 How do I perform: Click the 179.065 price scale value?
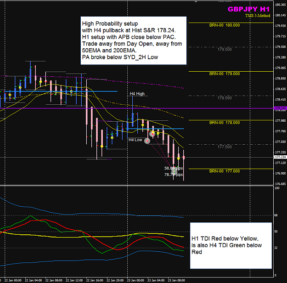(x=281, y=68)
